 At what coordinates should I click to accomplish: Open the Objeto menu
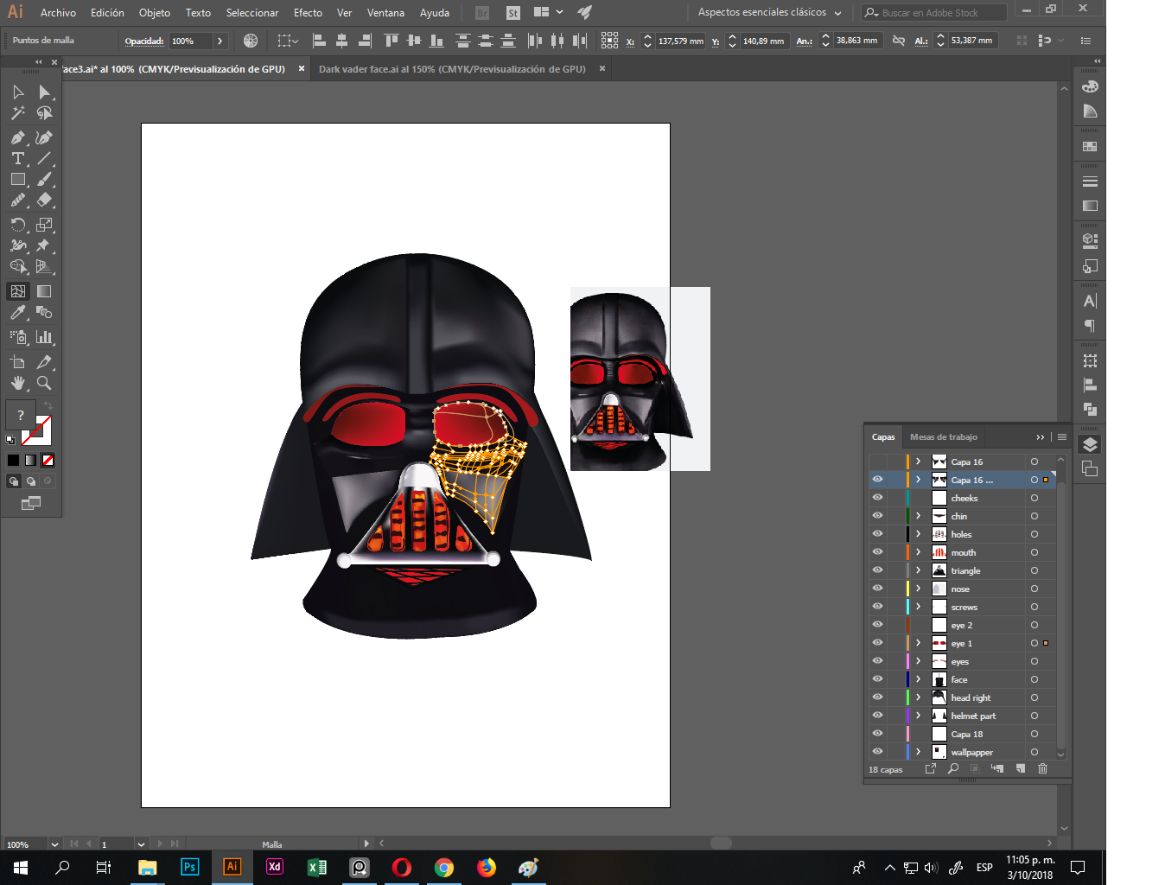(x=155, y=13)
